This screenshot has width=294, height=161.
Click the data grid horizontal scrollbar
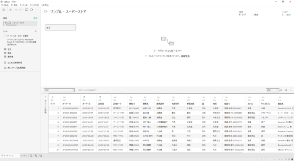145,153
